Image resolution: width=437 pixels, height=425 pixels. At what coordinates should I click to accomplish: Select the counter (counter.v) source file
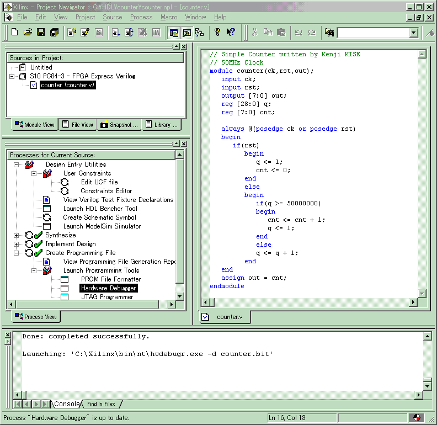pos(68,85)
